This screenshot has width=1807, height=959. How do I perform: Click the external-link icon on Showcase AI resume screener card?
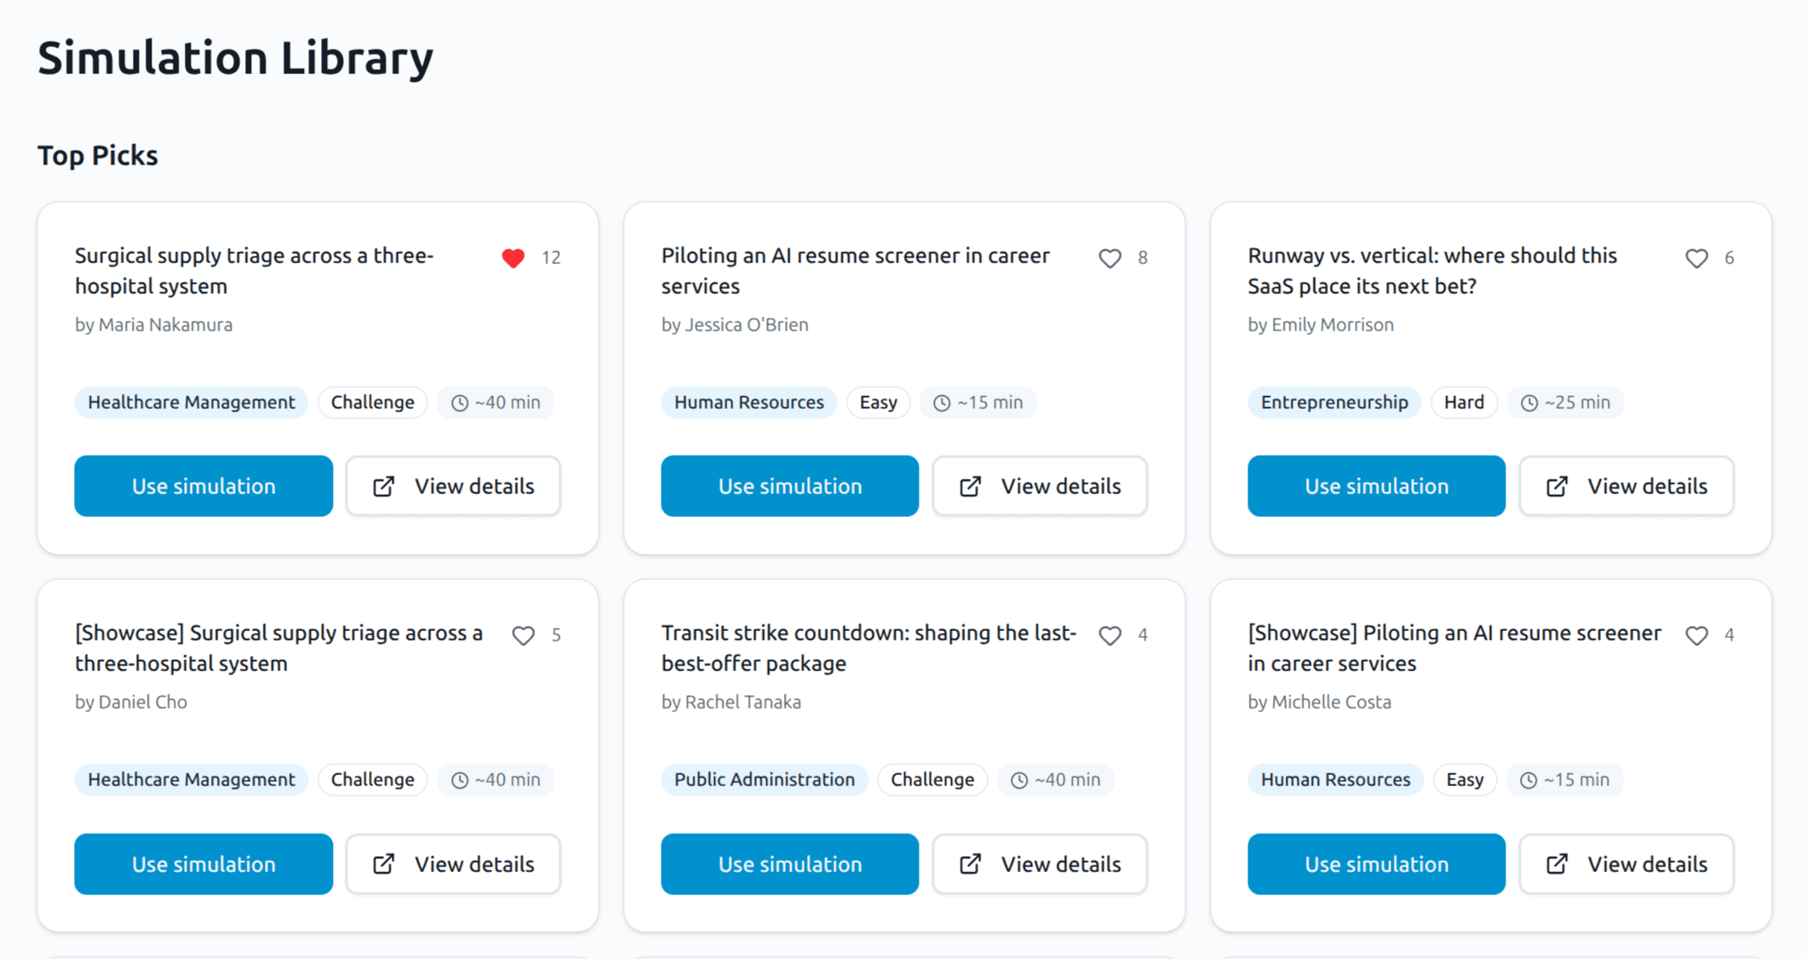click(x=1557, y=864)
